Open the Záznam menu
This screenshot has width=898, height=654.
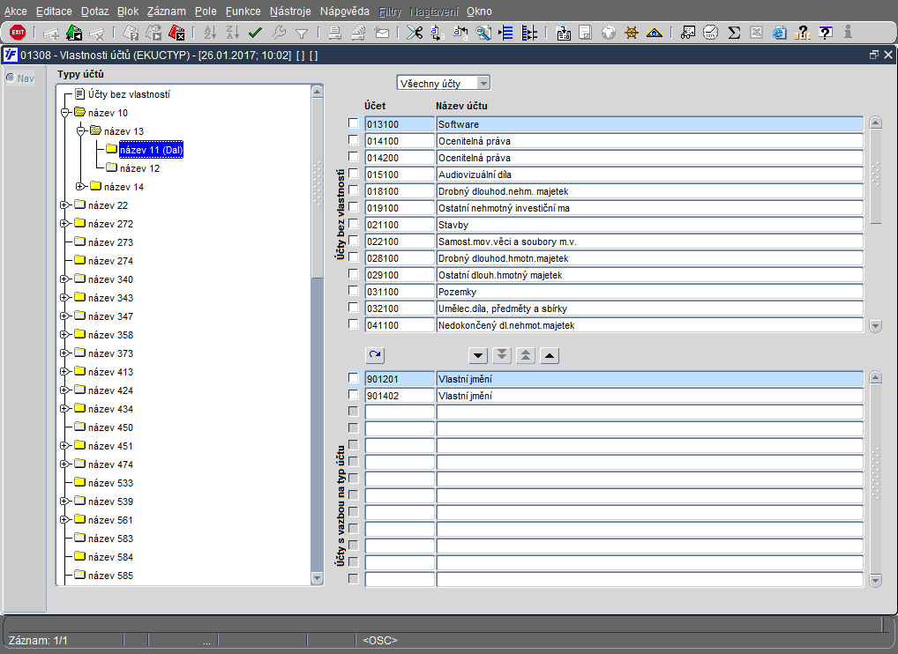pos(166,11)
